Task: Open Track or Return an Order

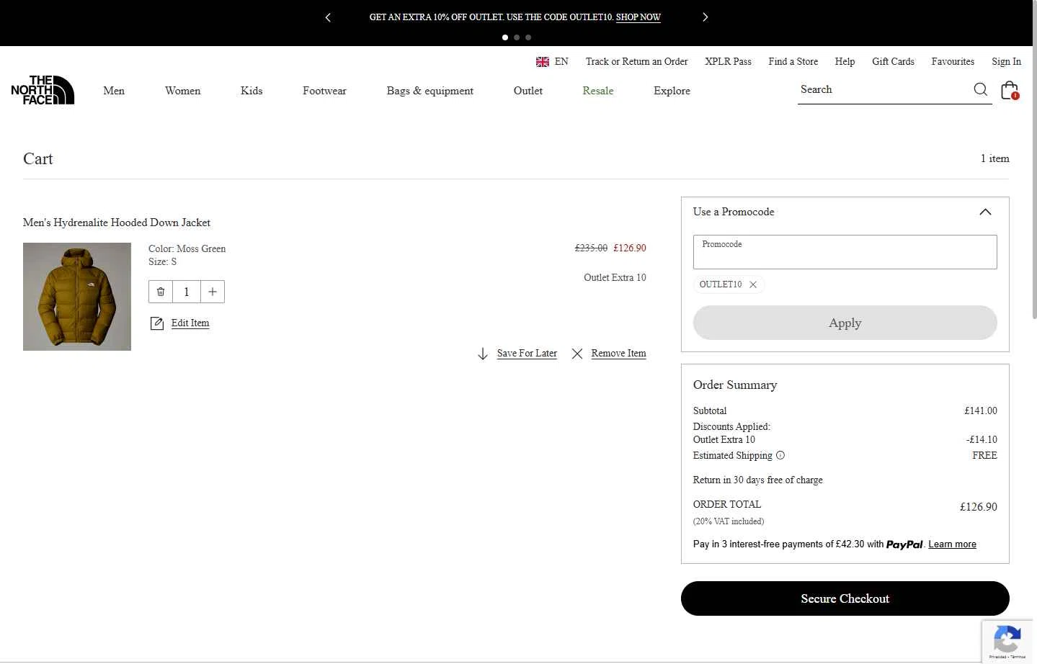Action: [636, 62]
